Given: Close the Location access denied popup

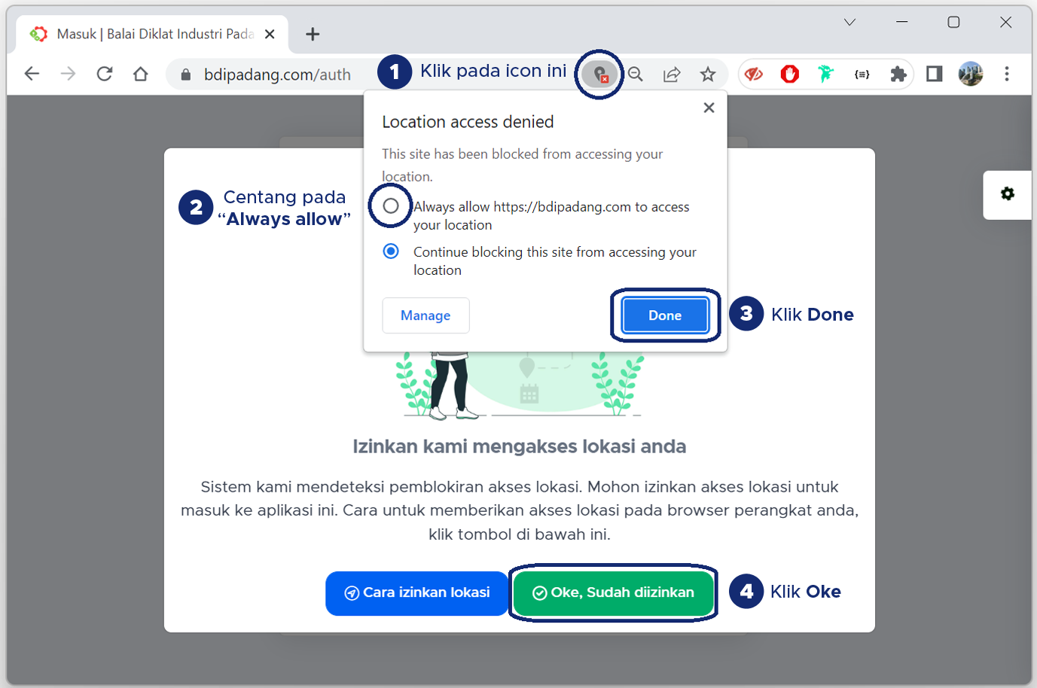Looking at the screenshot, I should 709,108.
